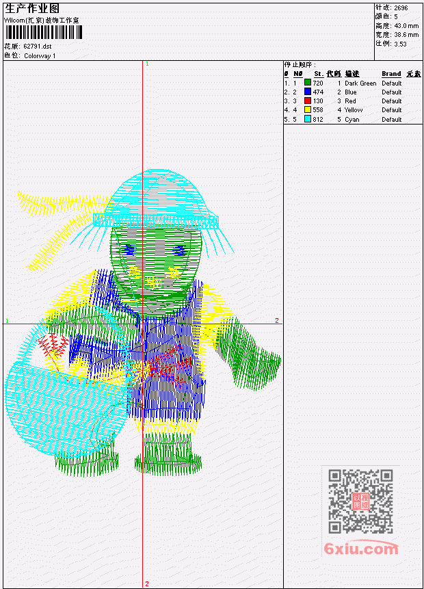Click the 停止顺序 heading
The width and height of the screenshot is (424, 589).
pos(300,65)
